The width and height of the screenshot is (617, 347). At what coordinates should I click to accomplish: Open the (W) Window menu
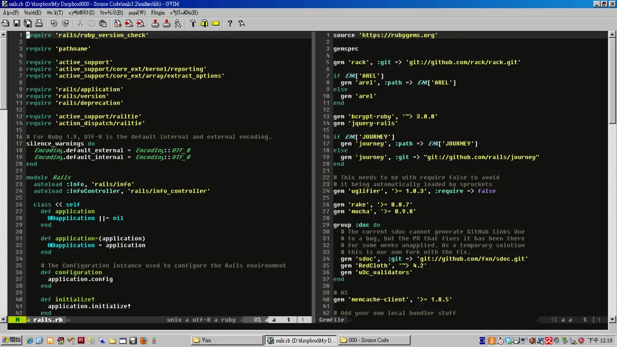[137, 13]
